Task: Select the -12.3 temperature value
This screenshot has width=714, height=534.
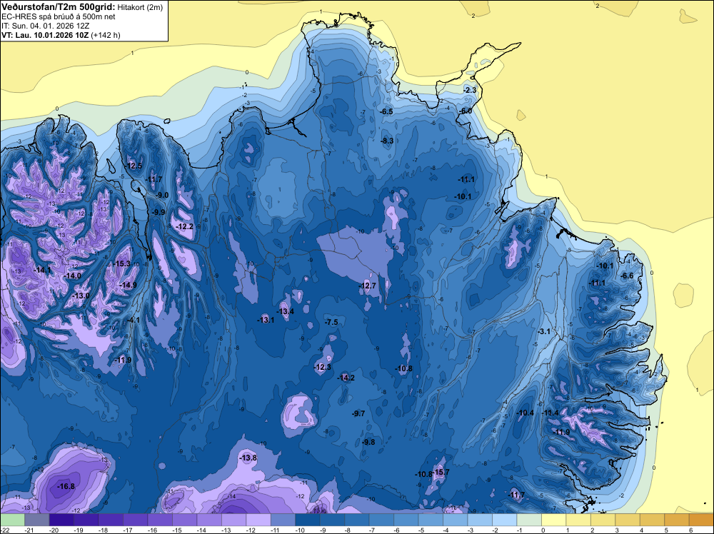Action: coord(323,367)
